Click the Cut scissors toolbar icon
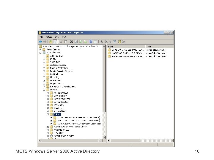 pyautogui.click(x=62, y=42)
